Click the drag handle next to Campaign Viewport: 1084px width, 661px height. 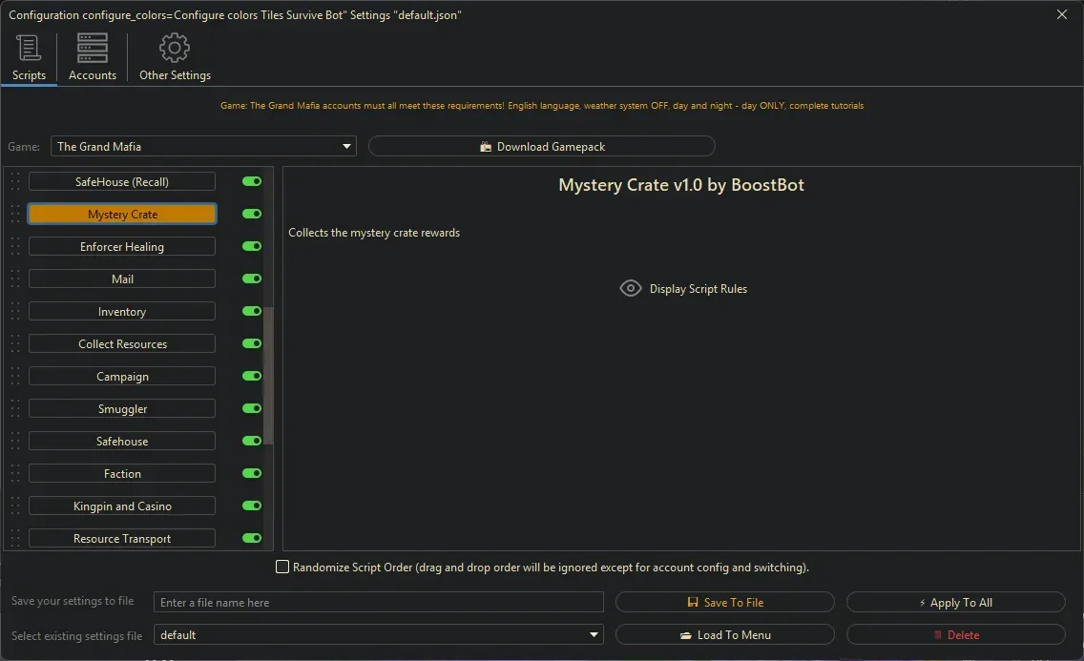pos(15,377)
